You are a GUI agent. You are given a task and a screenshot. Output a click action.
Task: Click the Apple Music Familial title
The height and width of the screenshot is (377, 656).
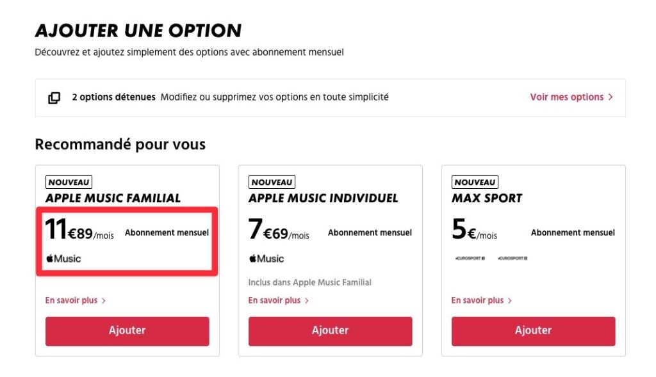[113, 198]
